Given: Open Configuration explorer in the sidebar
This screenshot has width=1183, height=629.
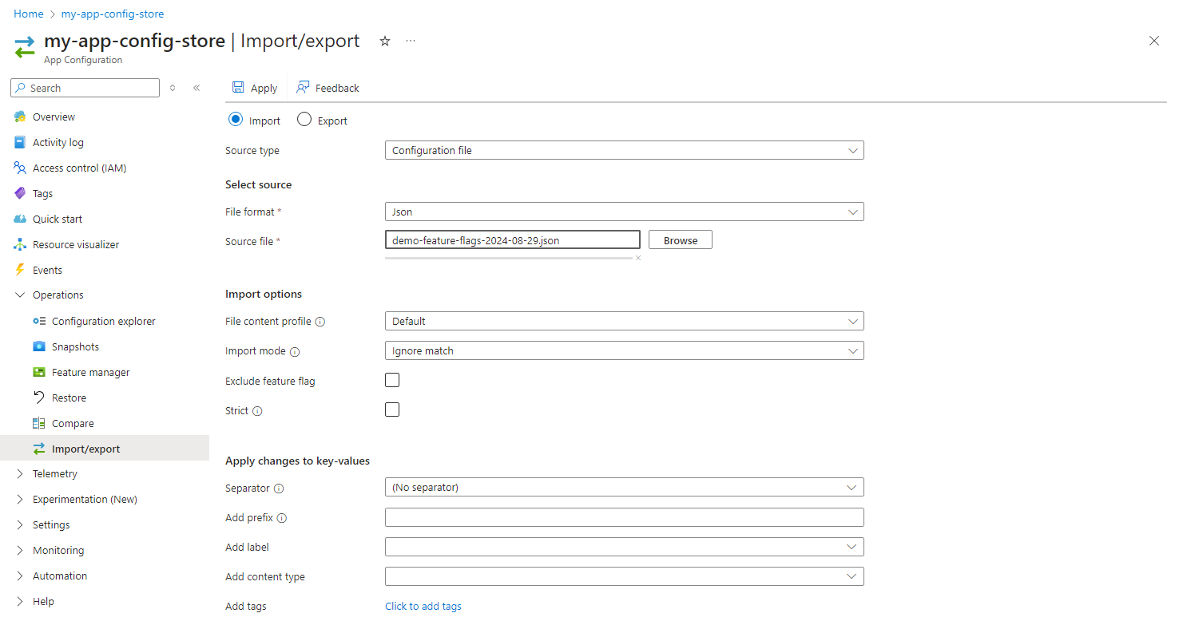Looking at the screenshot, I should (x=102, y=321).
